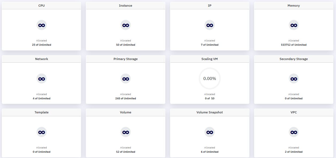The height and width of the screenshot is (158, 336).
Task: Click the CPU card infinity icon
Action: (x=42, y=25)
